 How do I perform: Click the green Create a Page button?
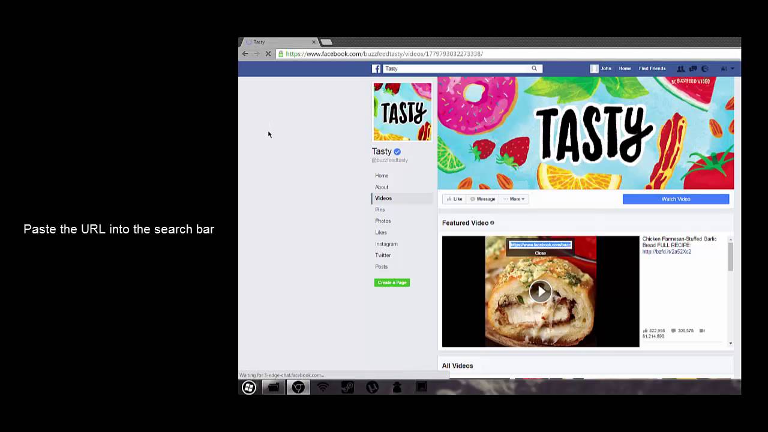tap(392, 283)
